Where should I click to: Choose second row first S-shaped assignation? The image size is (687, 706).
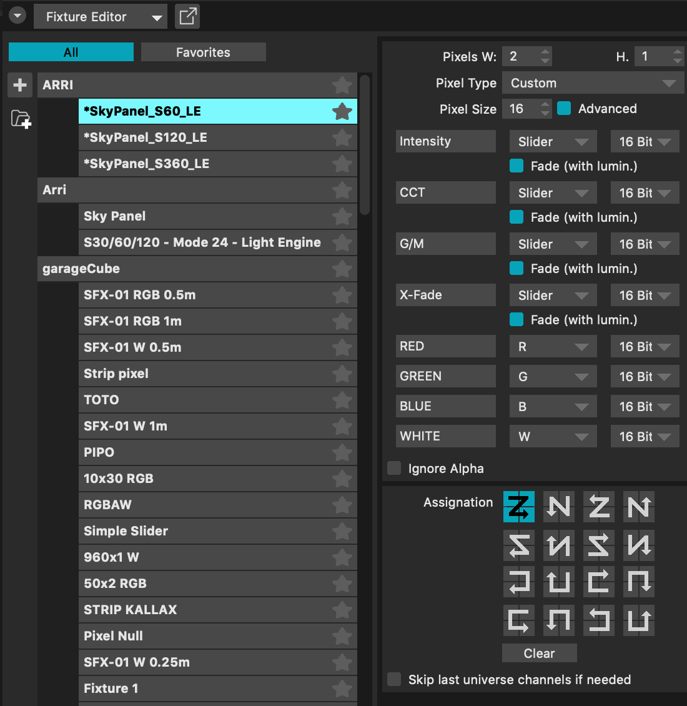click(518, 545)
